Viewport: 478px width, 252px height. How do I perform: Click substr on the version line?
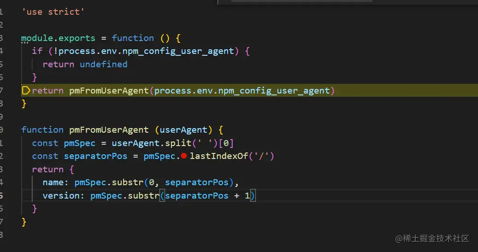[143, 196]
